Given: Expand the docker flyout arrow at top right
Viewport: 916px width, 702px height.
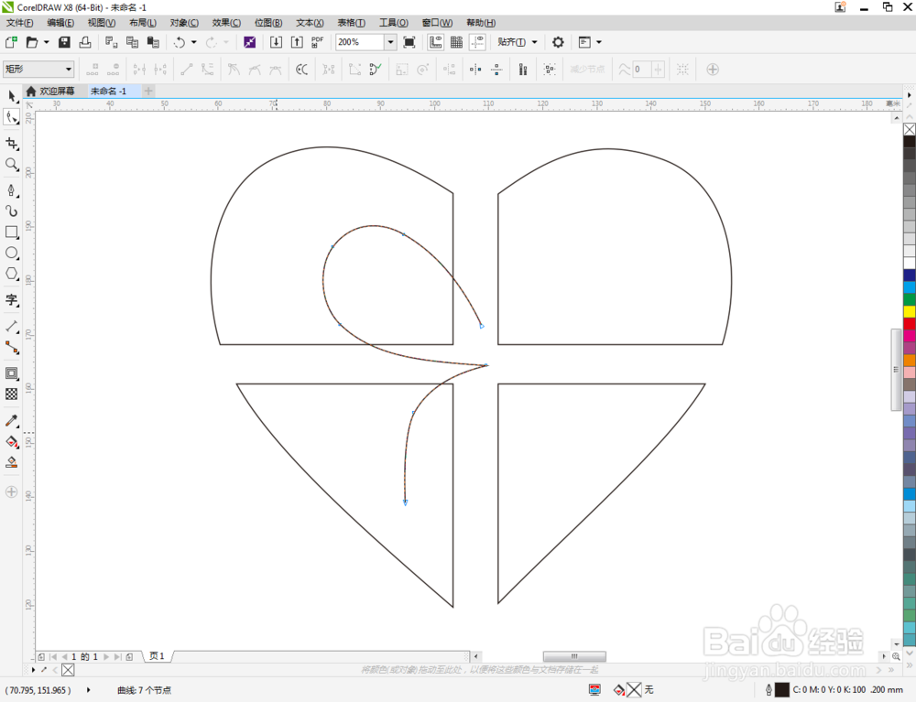Looking at the screenshot, I should pos(909,94).
